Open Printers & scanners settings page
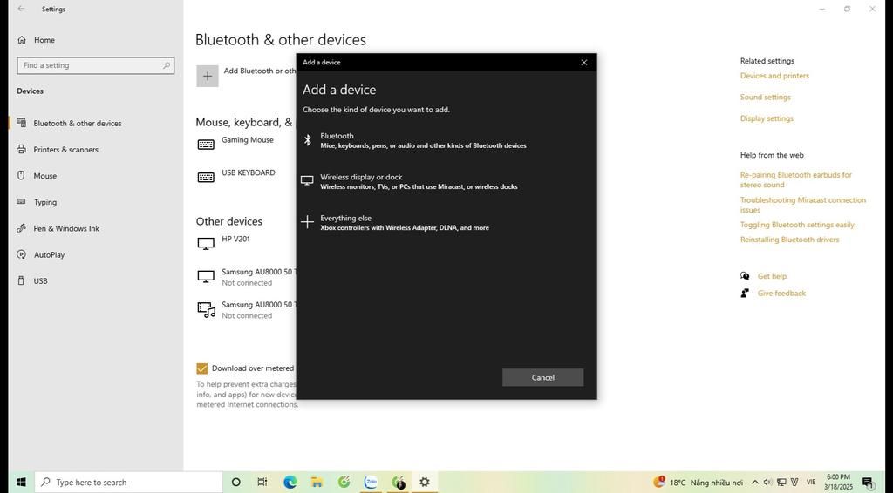 [65, 150]
